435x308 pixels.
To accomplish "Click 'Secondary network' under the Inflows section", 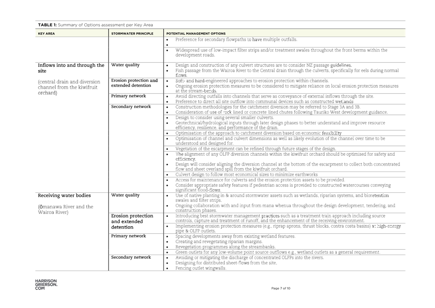I will pos(131,107).
